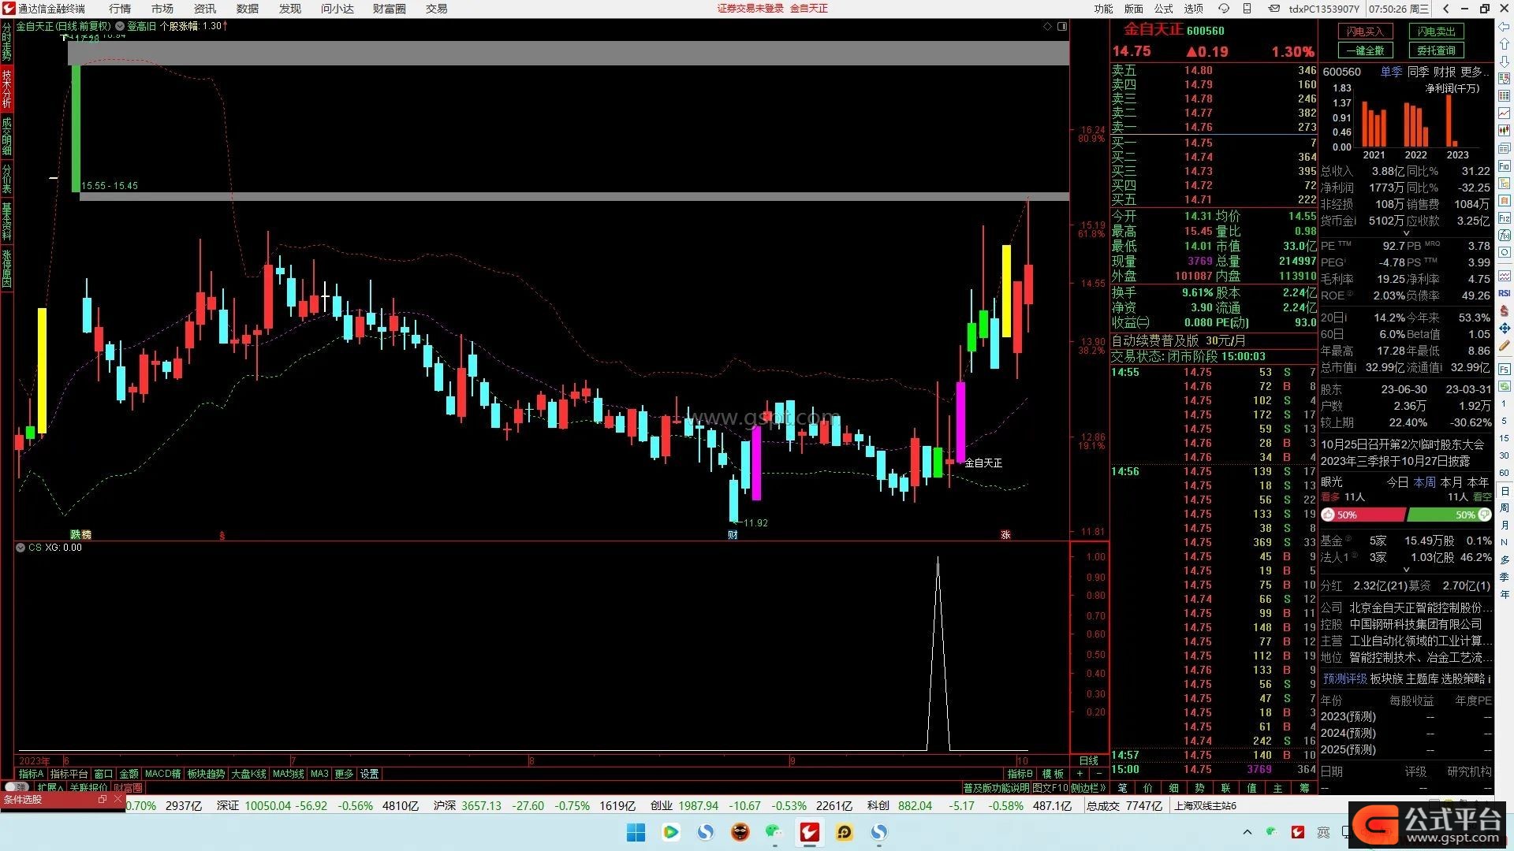Expand the 扩展 panel at bottom left
The image size is (1514, 851).
click(x=49, y=787)
